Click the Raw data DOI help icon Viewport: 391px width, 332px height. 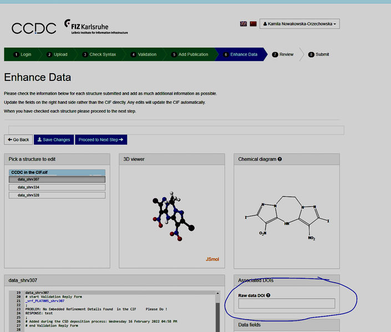[268, 295]
